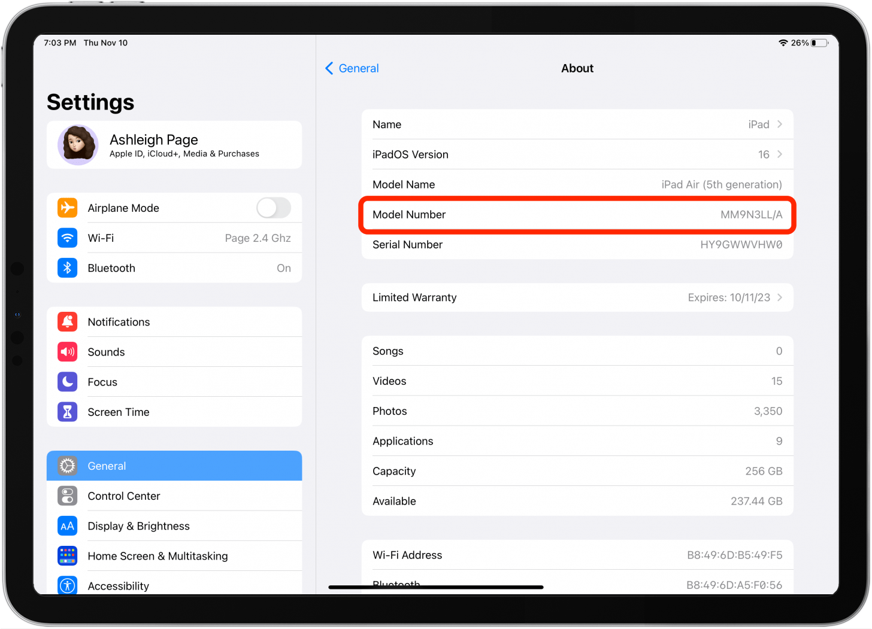Select the Bluetooth icon
This screenshot has height=629, width=872.
67,268
